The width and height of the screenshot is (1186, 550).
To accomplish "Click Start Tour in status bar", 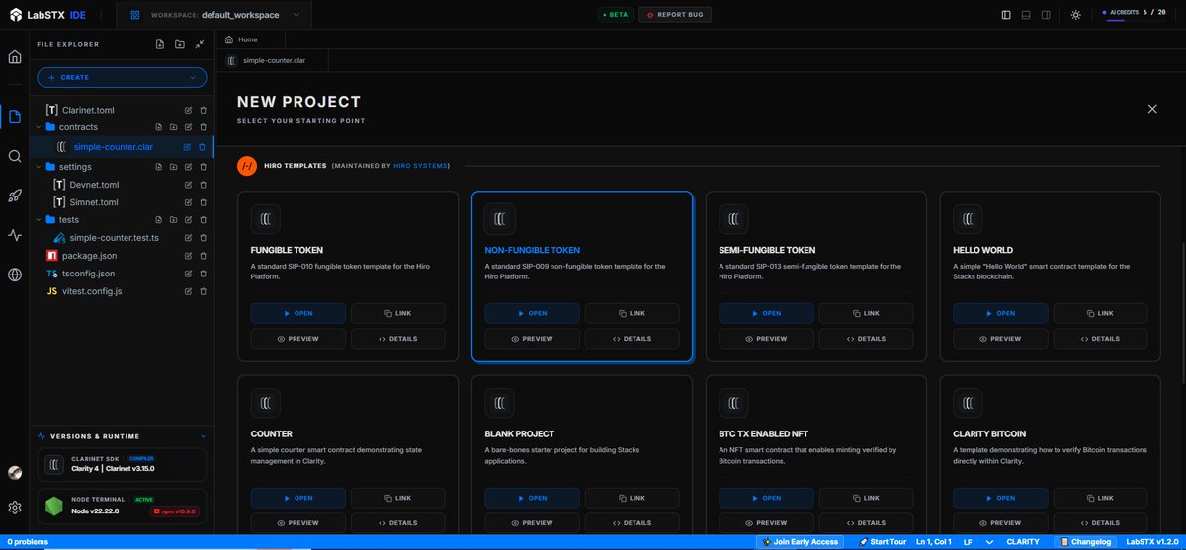I will [882, 542].
